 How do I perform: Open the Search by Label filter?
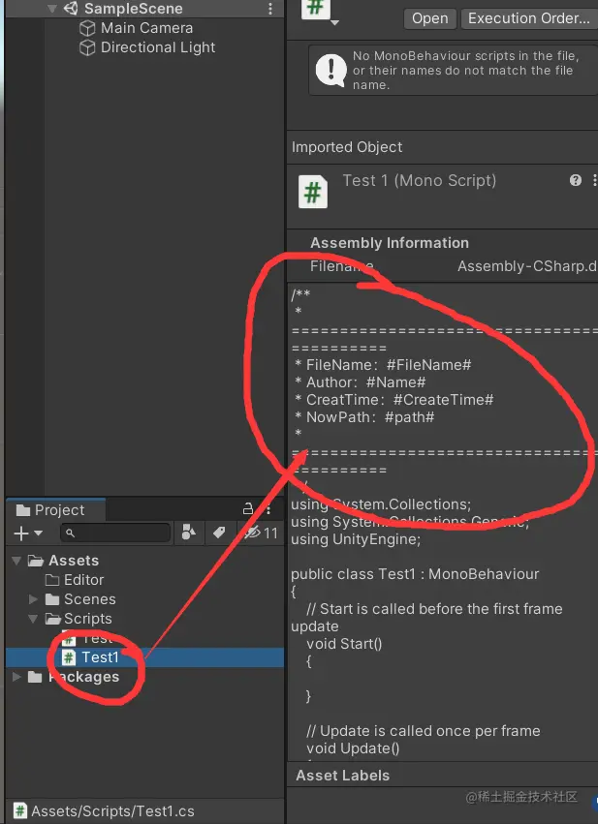pyautogui.click(x=219, y=533)
